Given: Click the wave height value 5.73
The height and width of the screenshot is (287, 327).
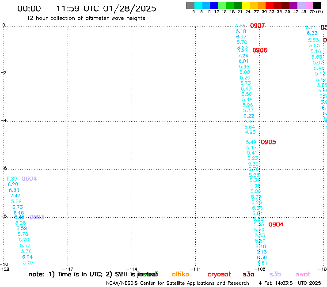Looking at the screenshot, I should (x=246, y=83).
